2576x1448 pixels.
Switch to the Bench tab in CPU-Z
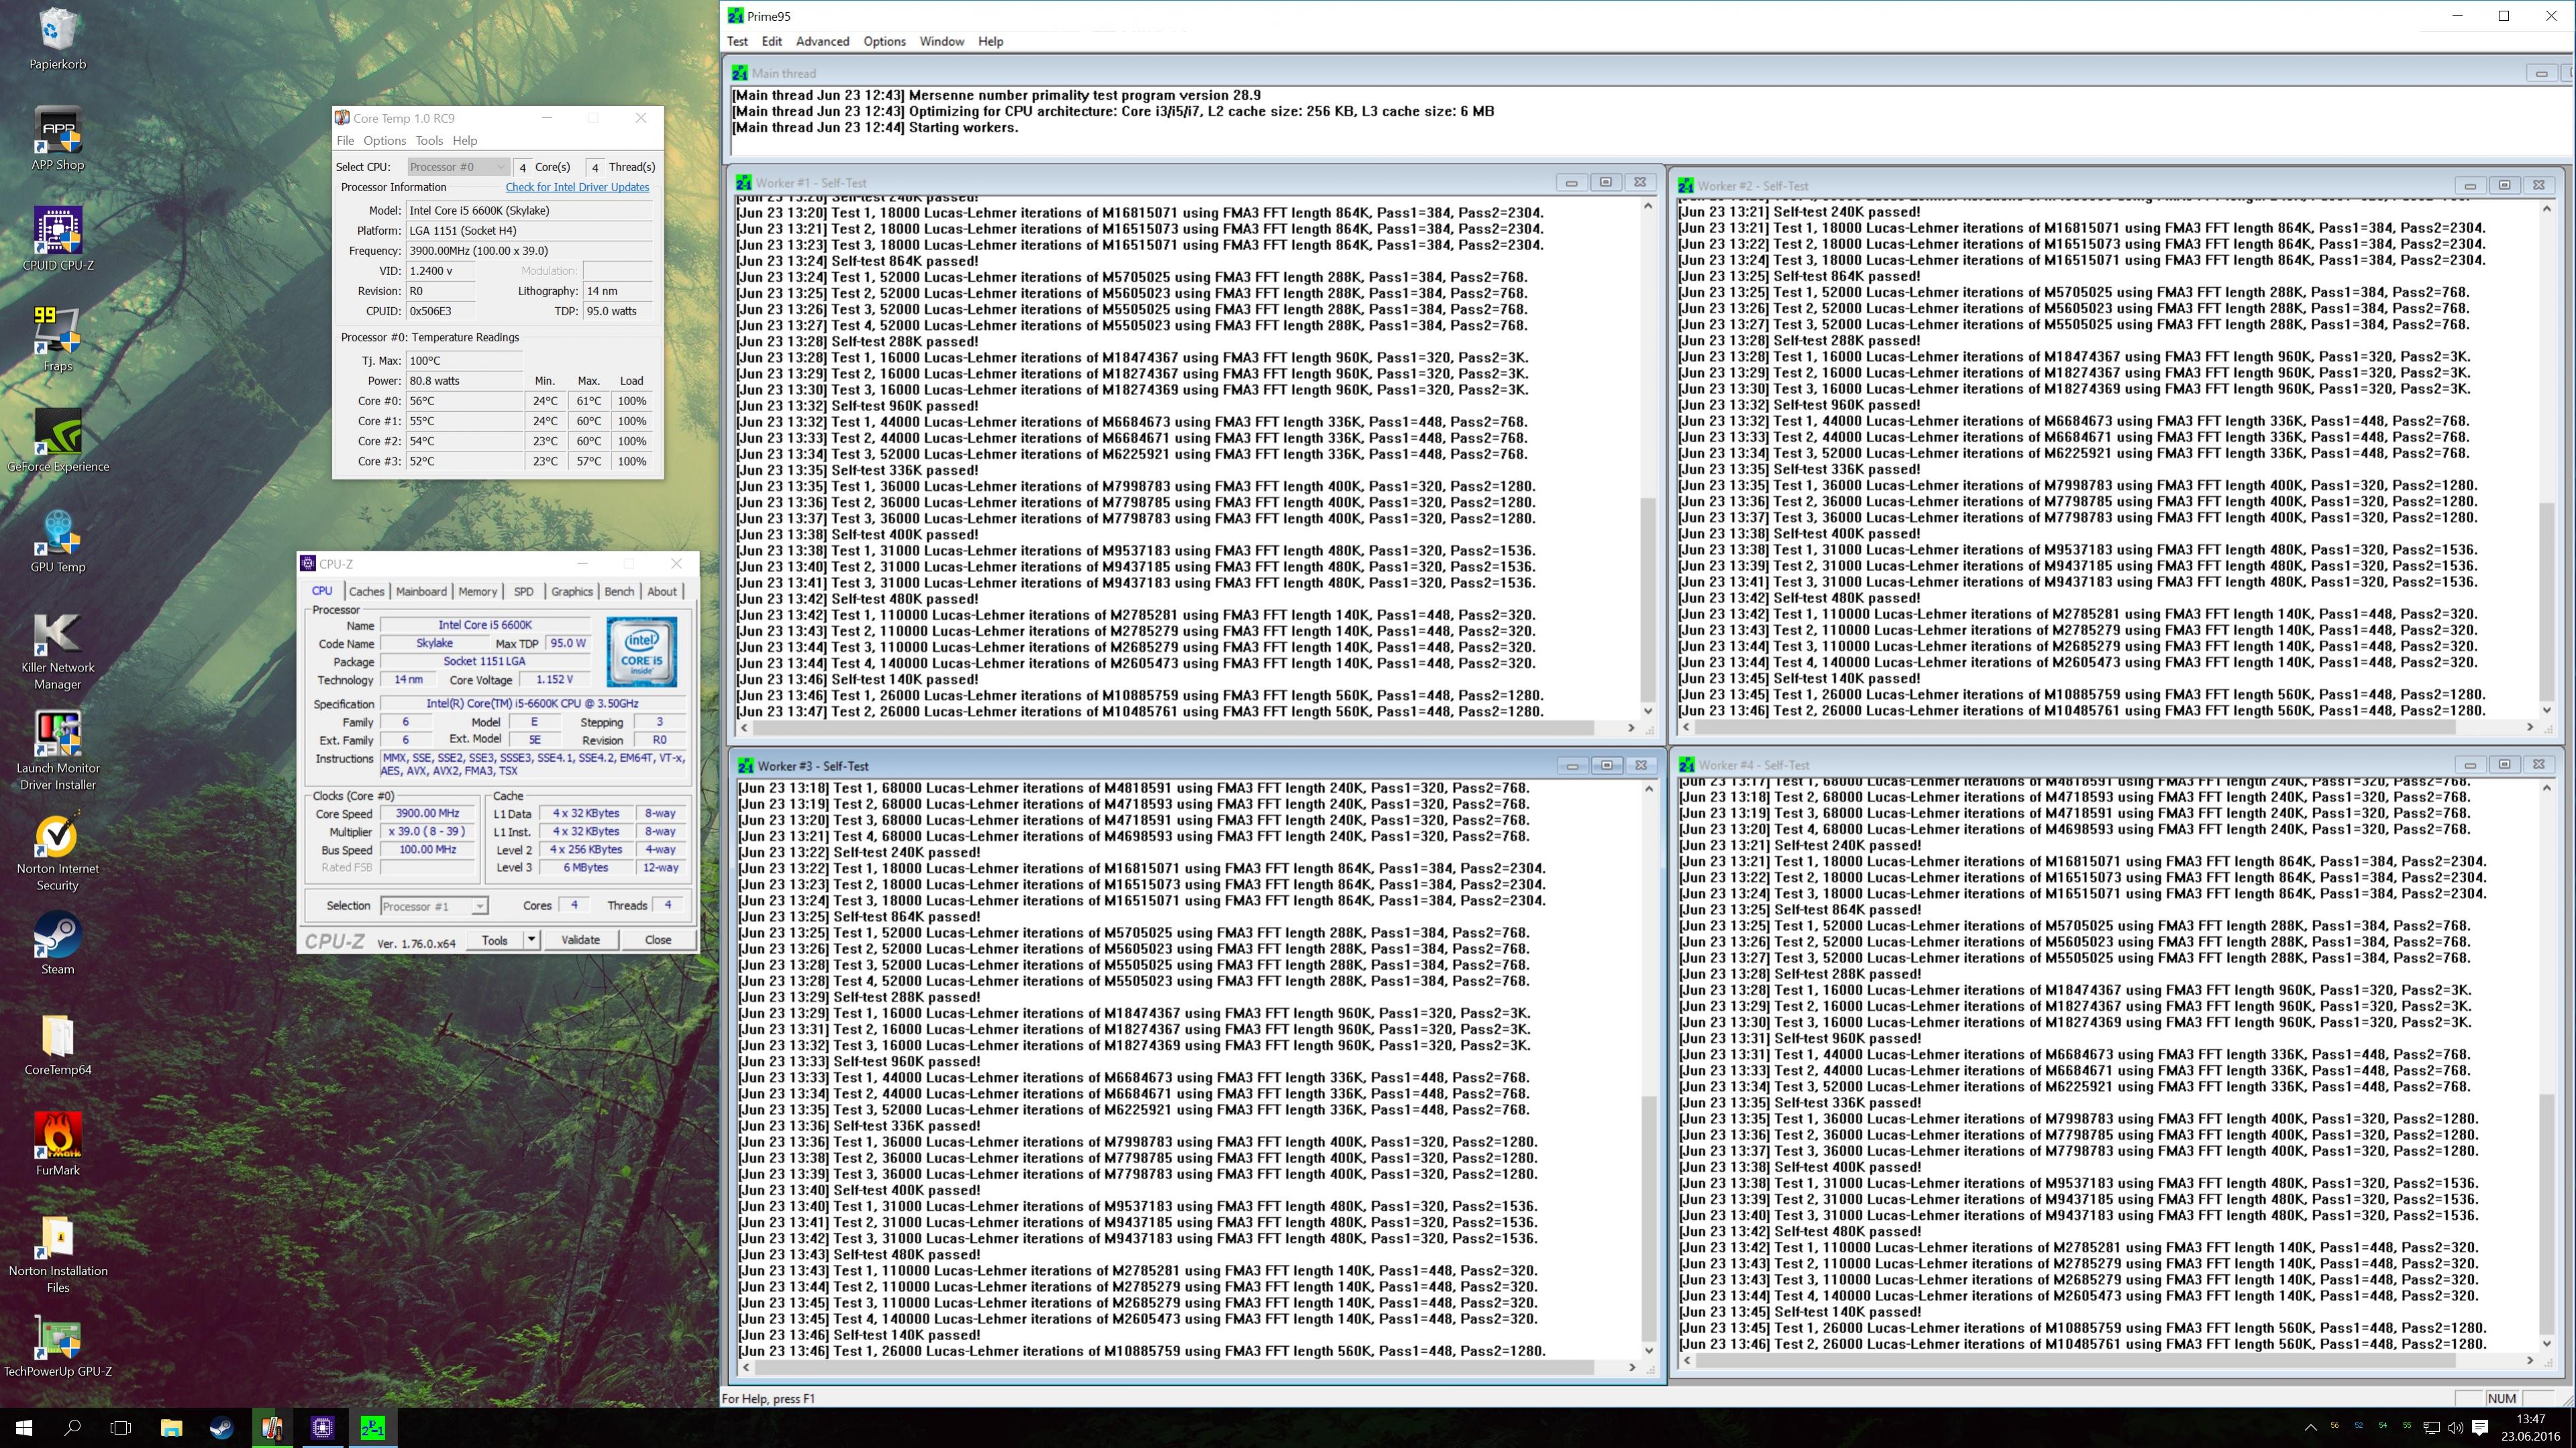point(619,592)
